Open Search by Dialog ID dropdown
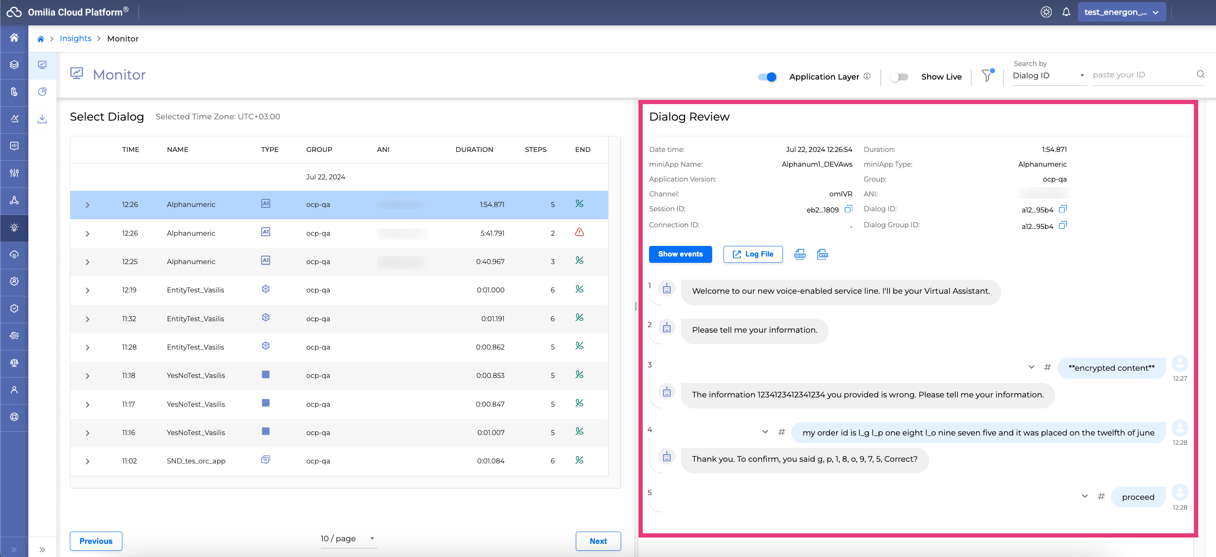Image resolution: width=1216 pixels, height=557 pixels. (1048, 75)
